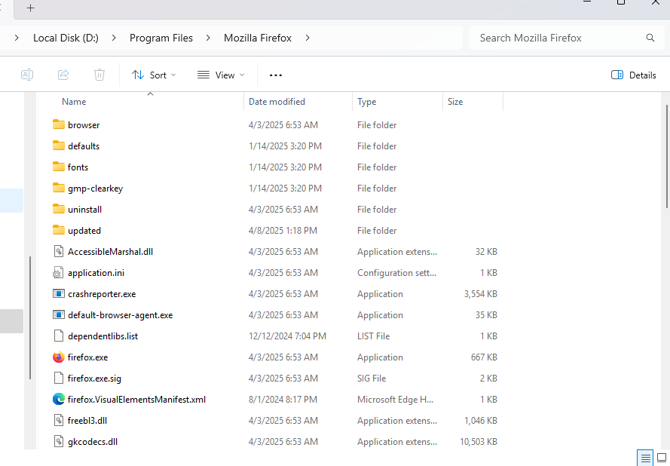This screenshot has height=466, width=670.
Task: Select the fonts folder name
Action: (x=78, y=167)
